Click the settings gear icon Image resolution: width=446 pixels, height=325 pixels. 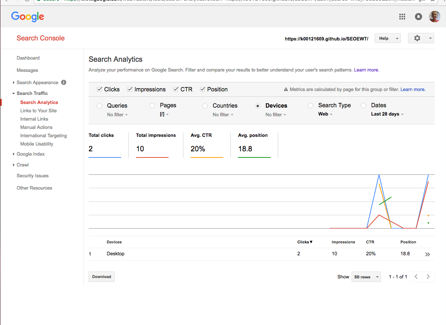click(417, 38)
